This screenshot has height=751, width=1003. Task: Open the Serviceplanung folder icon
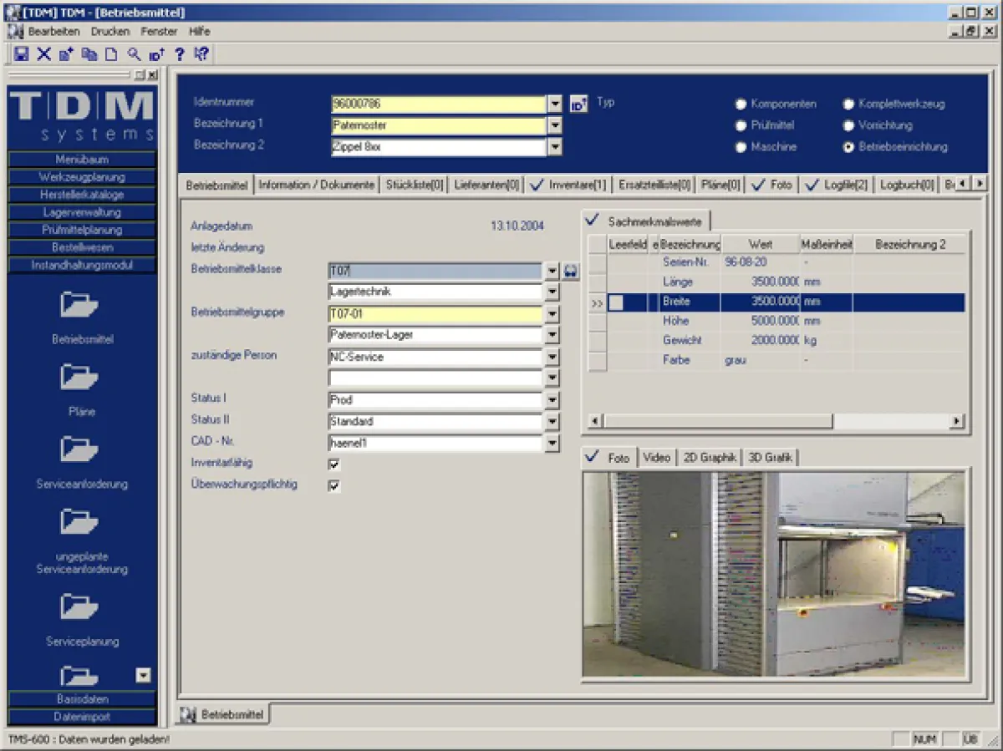click(80, 606)
